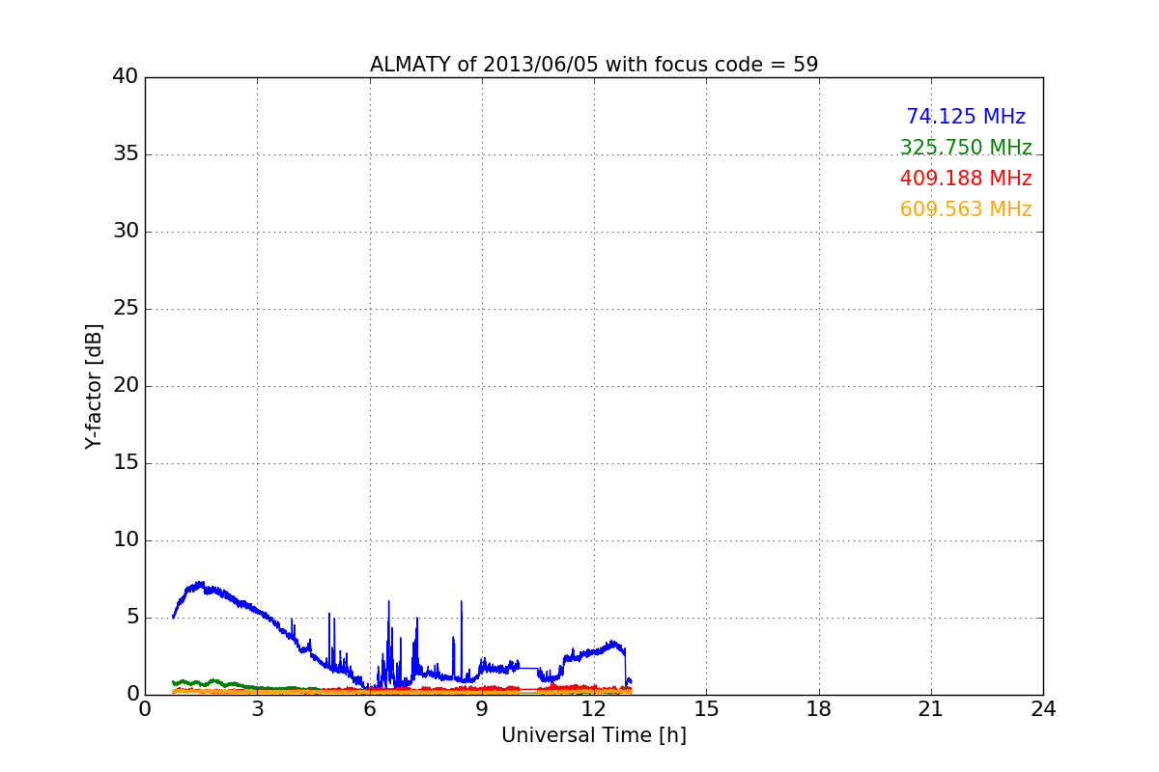Click y-axis tick label 15
The width and height of the screenshot is (1159, 772).
126,463
